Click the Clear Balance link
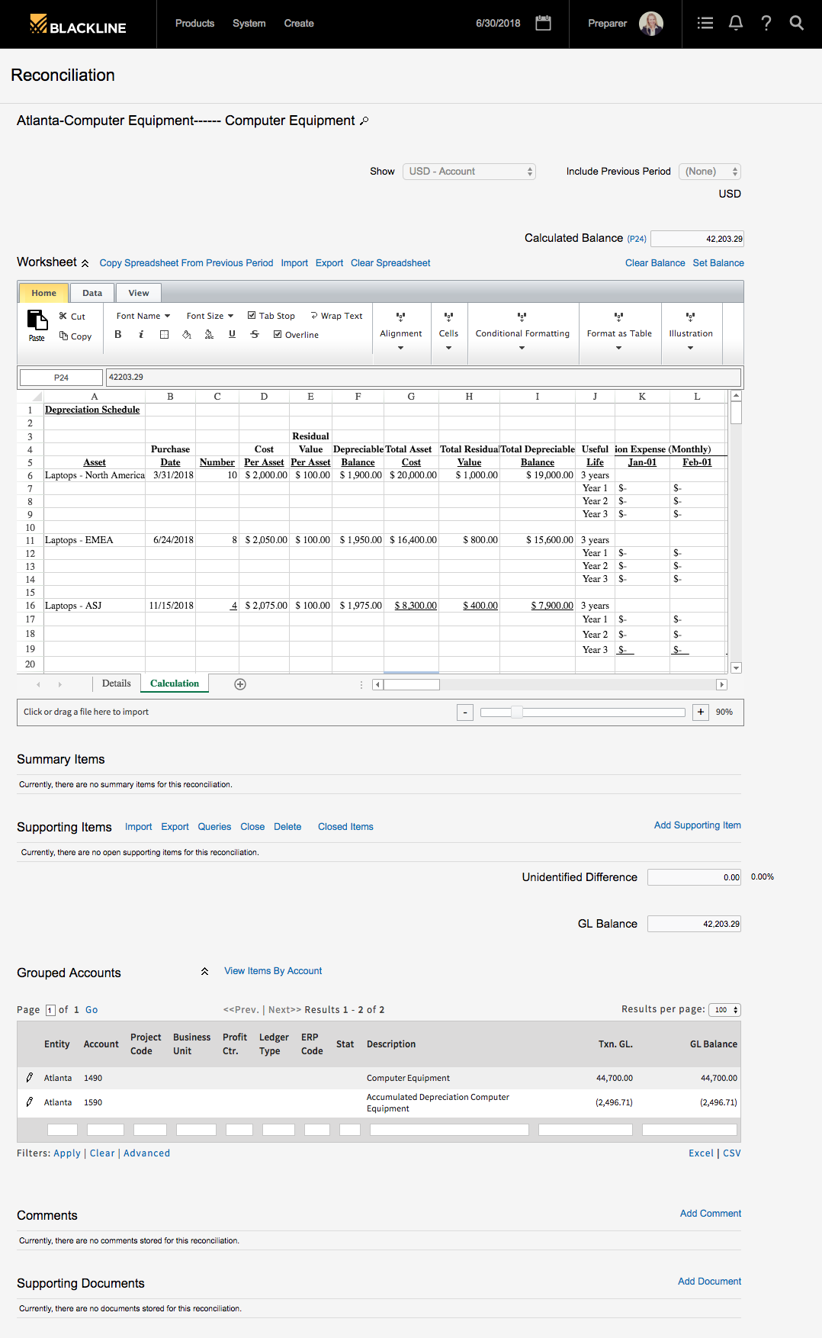 pos(655,263)
